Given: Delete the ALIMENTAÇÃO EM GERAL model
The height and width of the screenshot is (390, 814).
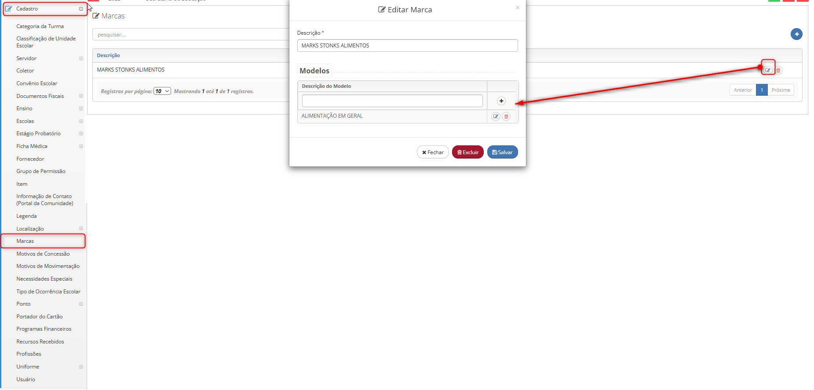Looking at the screenshot, I should (x=506, y=116).
